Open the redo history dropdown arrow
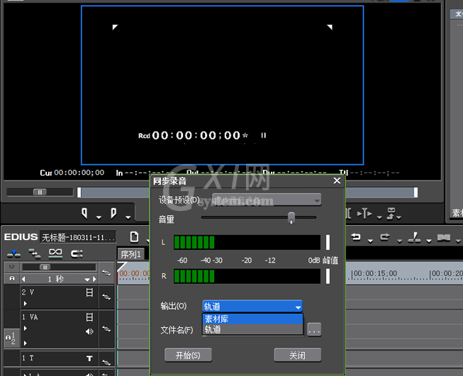 [399, 241]
